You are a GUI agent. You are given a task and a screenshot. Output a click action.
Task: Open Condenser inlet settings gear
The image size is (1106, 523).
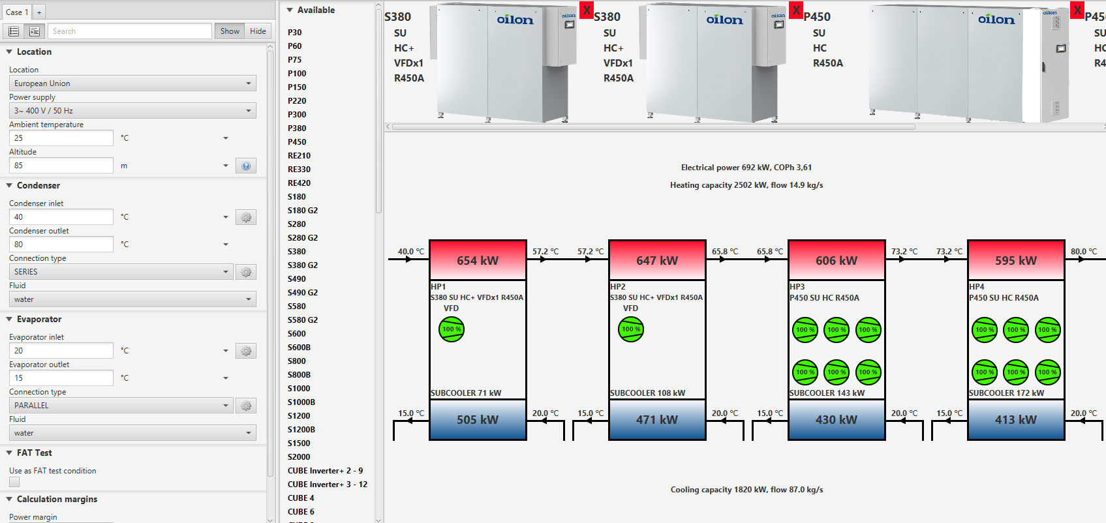(246, 217)
